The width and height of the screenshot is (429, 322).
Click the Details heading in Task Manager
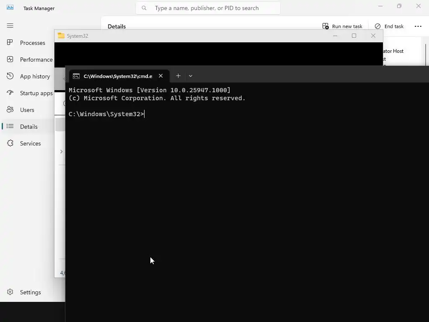(117, 26)
